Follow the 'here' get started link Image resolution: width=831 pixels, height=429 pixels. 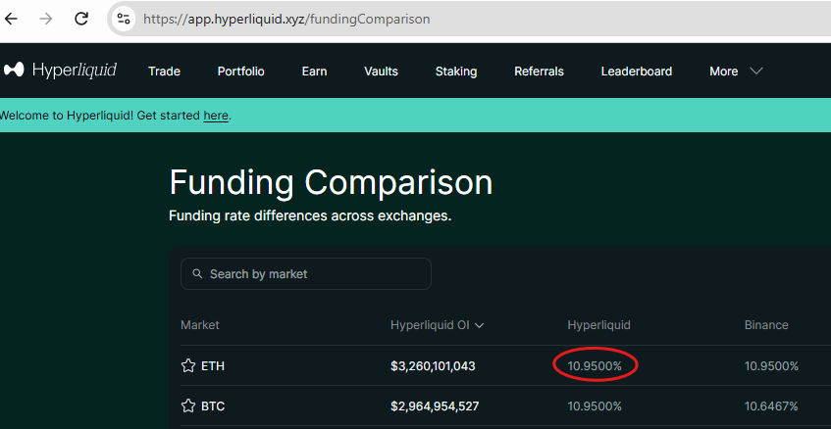click(216, 116)
